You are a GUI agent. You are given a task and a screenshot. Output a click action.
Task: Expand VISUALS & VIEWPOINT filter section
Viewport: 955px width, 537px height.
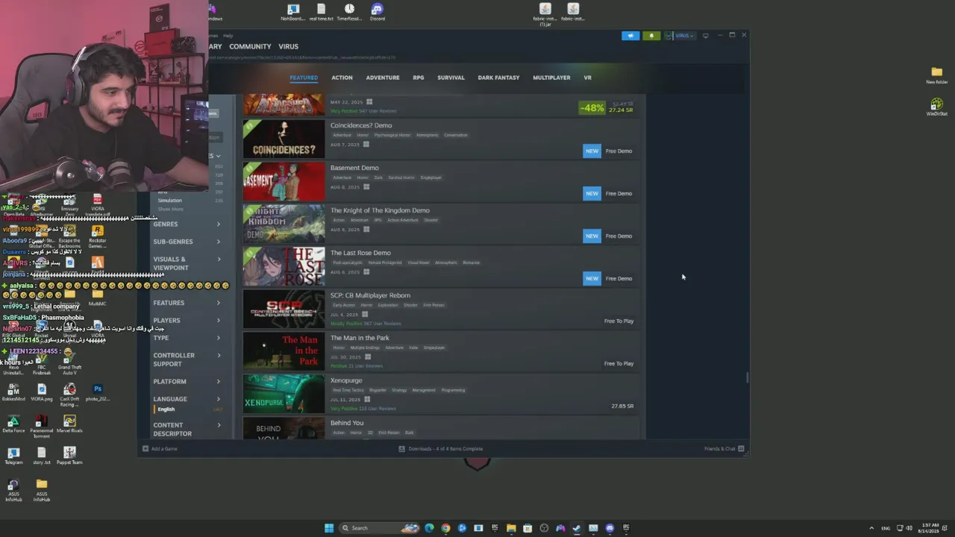coord(187,263)
